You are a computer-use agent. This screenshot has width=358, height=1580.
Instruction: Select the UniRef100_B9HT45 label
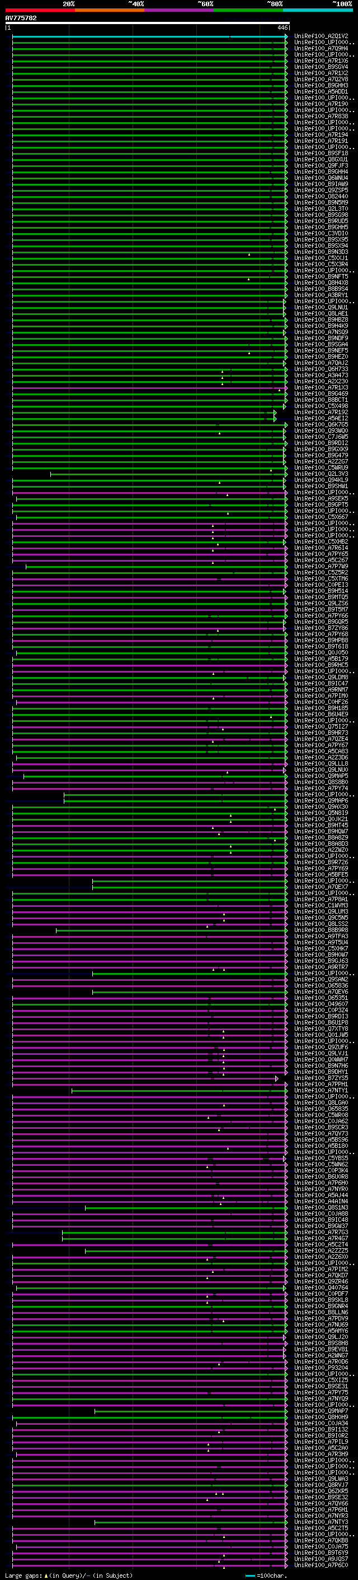[x=321, y=826]
